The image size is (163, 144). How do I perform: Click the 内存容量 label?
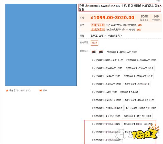pos(84,42)
